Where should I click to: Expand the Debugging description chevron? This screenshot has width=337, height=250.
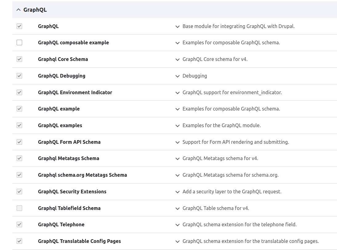178,76
